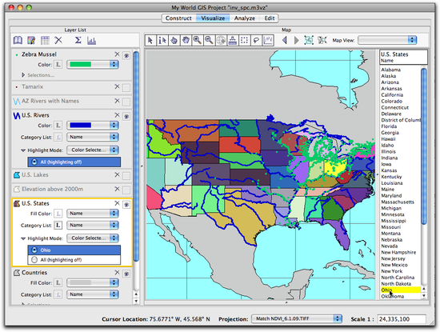This screenshot has height=332, width=440.
Task: Show the Tamarix layer checkbox
Action: point(126,87)
